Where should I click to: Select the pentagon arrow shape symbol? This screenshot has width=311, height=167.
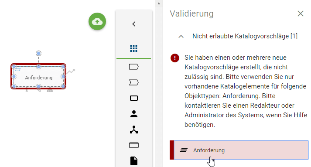[x=133, y=67]
